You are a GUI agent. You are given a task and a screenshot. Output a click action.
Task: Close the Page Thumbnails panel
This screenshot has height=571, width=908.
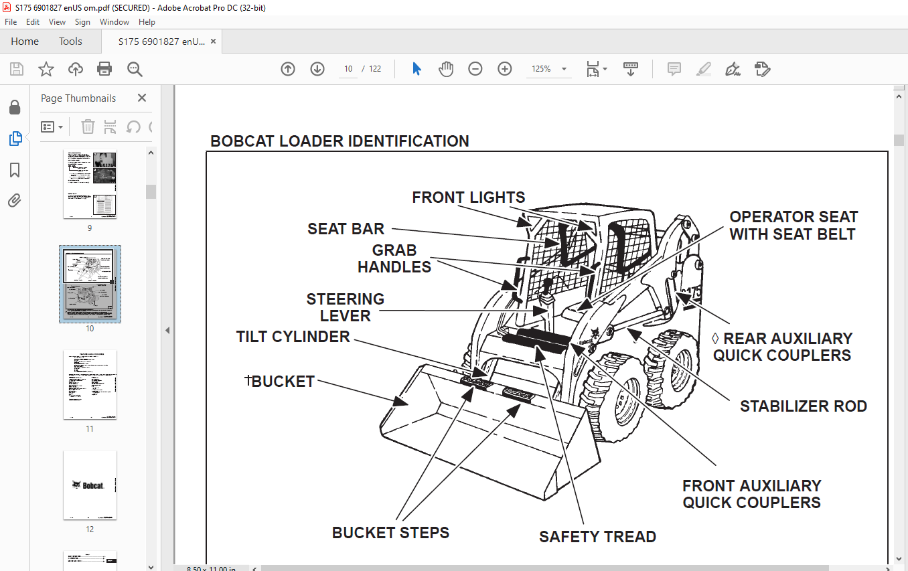pyautogui.click(x=142, y=98)
